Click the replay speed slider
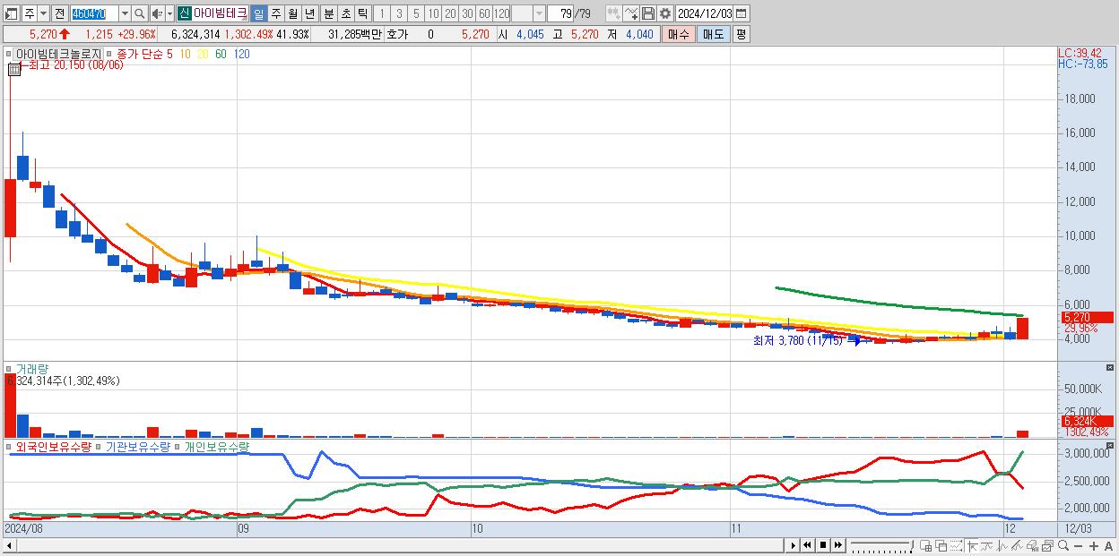1119x556 pixels. (881, 545)
